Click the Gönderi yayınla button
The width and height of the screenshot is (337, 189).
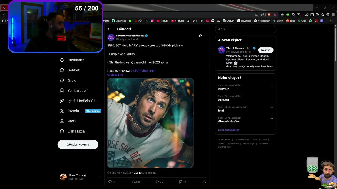tap(78, 145)
